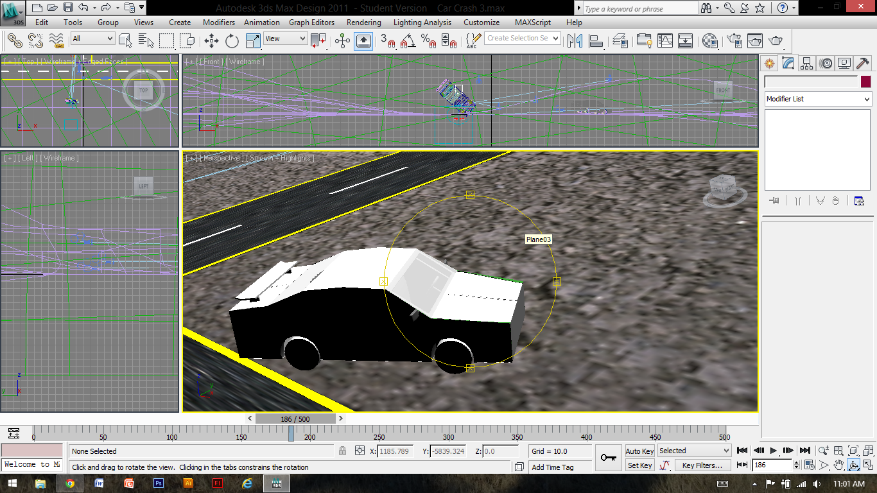Enable Auto Key animation mode
This screenshot has height=493, width=877.
click(x=639, y=451)
